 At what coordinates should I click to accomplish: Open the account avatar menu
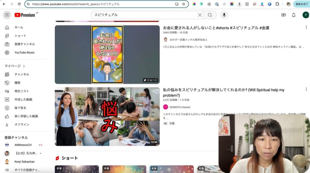click(x=305, y=15)
